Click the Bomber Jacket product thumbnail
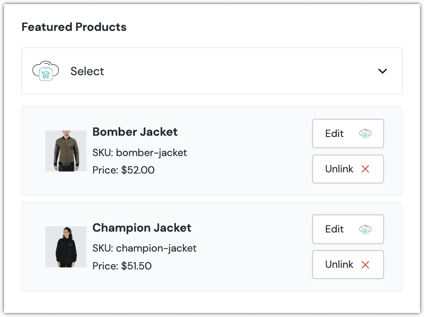This screenshot has height=317, width=424. (66, 151)
